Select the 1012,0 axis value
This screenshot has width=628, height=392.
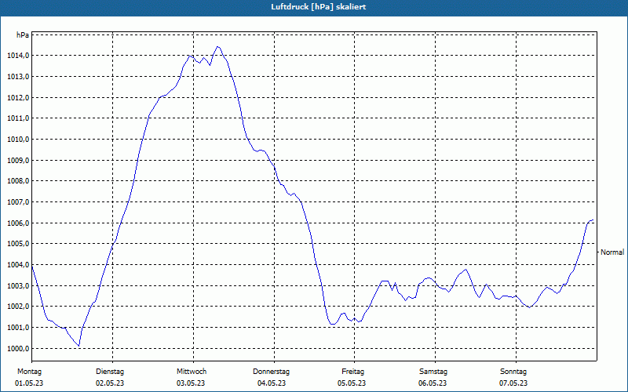[x=18, y=97]
